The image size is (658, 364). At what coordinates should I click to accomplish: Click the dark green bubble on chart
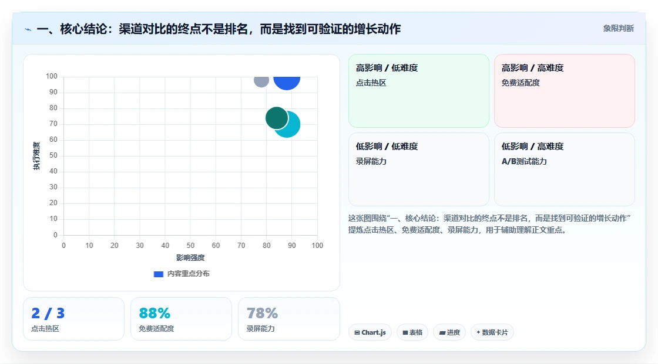(x=277, y=118)
